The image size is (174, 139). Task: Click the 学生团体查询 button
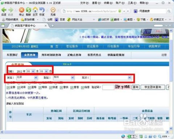click(x=153, y=87)
